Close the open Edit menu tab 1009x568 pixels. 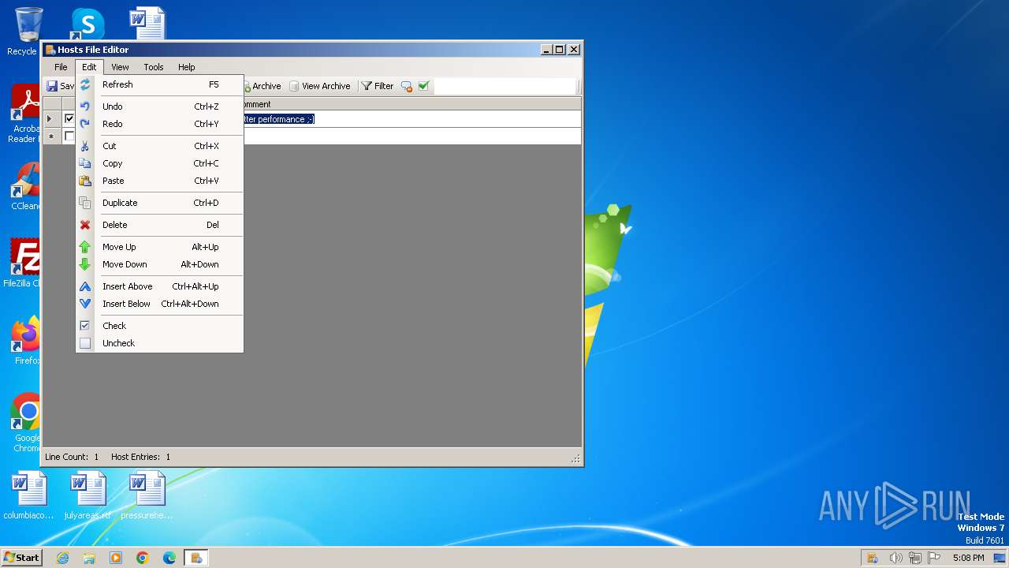(89, 67)
